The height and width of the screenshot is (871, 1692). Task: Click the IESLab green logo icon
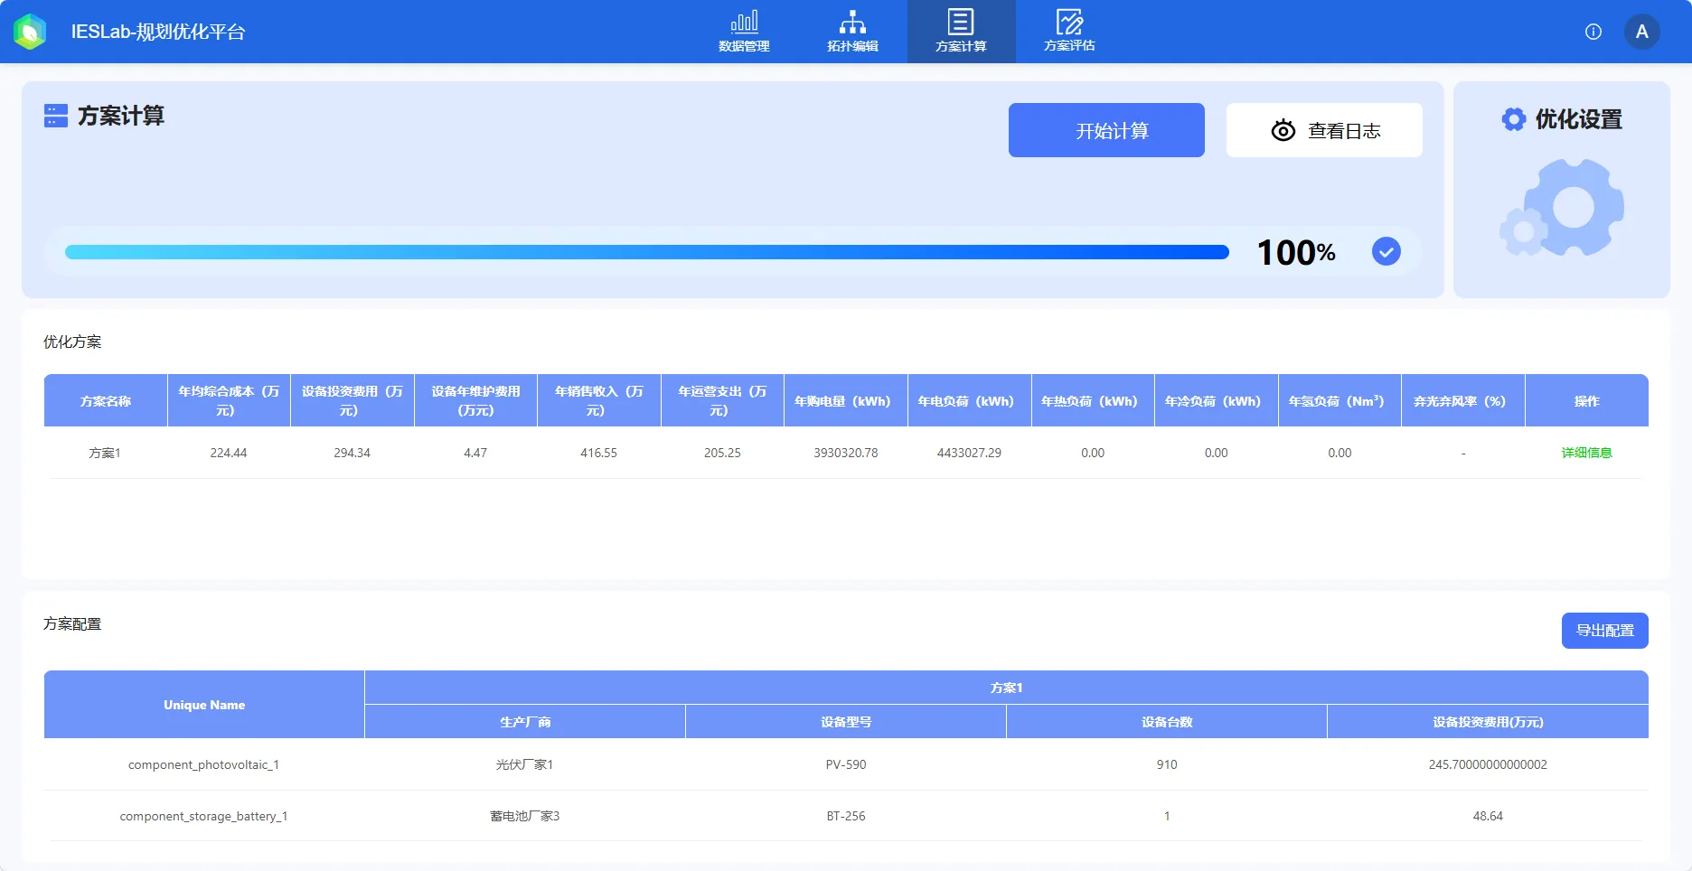click(30, 32)
